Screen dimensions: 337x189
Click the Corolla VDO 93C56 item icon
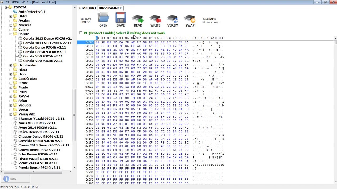20,56
